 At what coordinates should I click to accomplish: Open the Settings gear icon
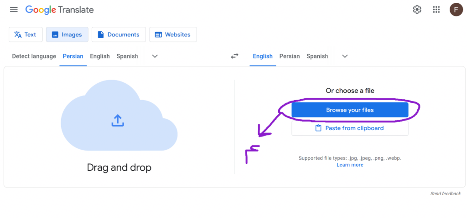(x=417, y=10)
